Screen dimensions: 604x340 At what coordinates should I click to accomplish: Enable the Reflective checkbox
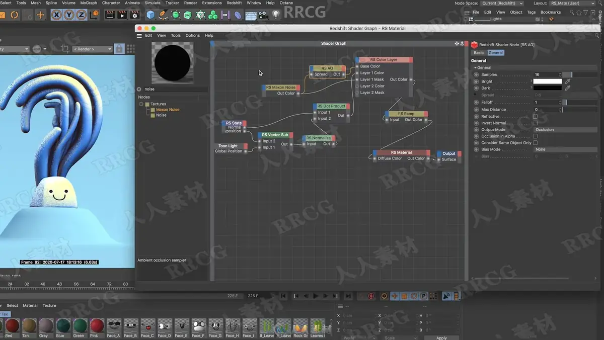click(535, 116)
